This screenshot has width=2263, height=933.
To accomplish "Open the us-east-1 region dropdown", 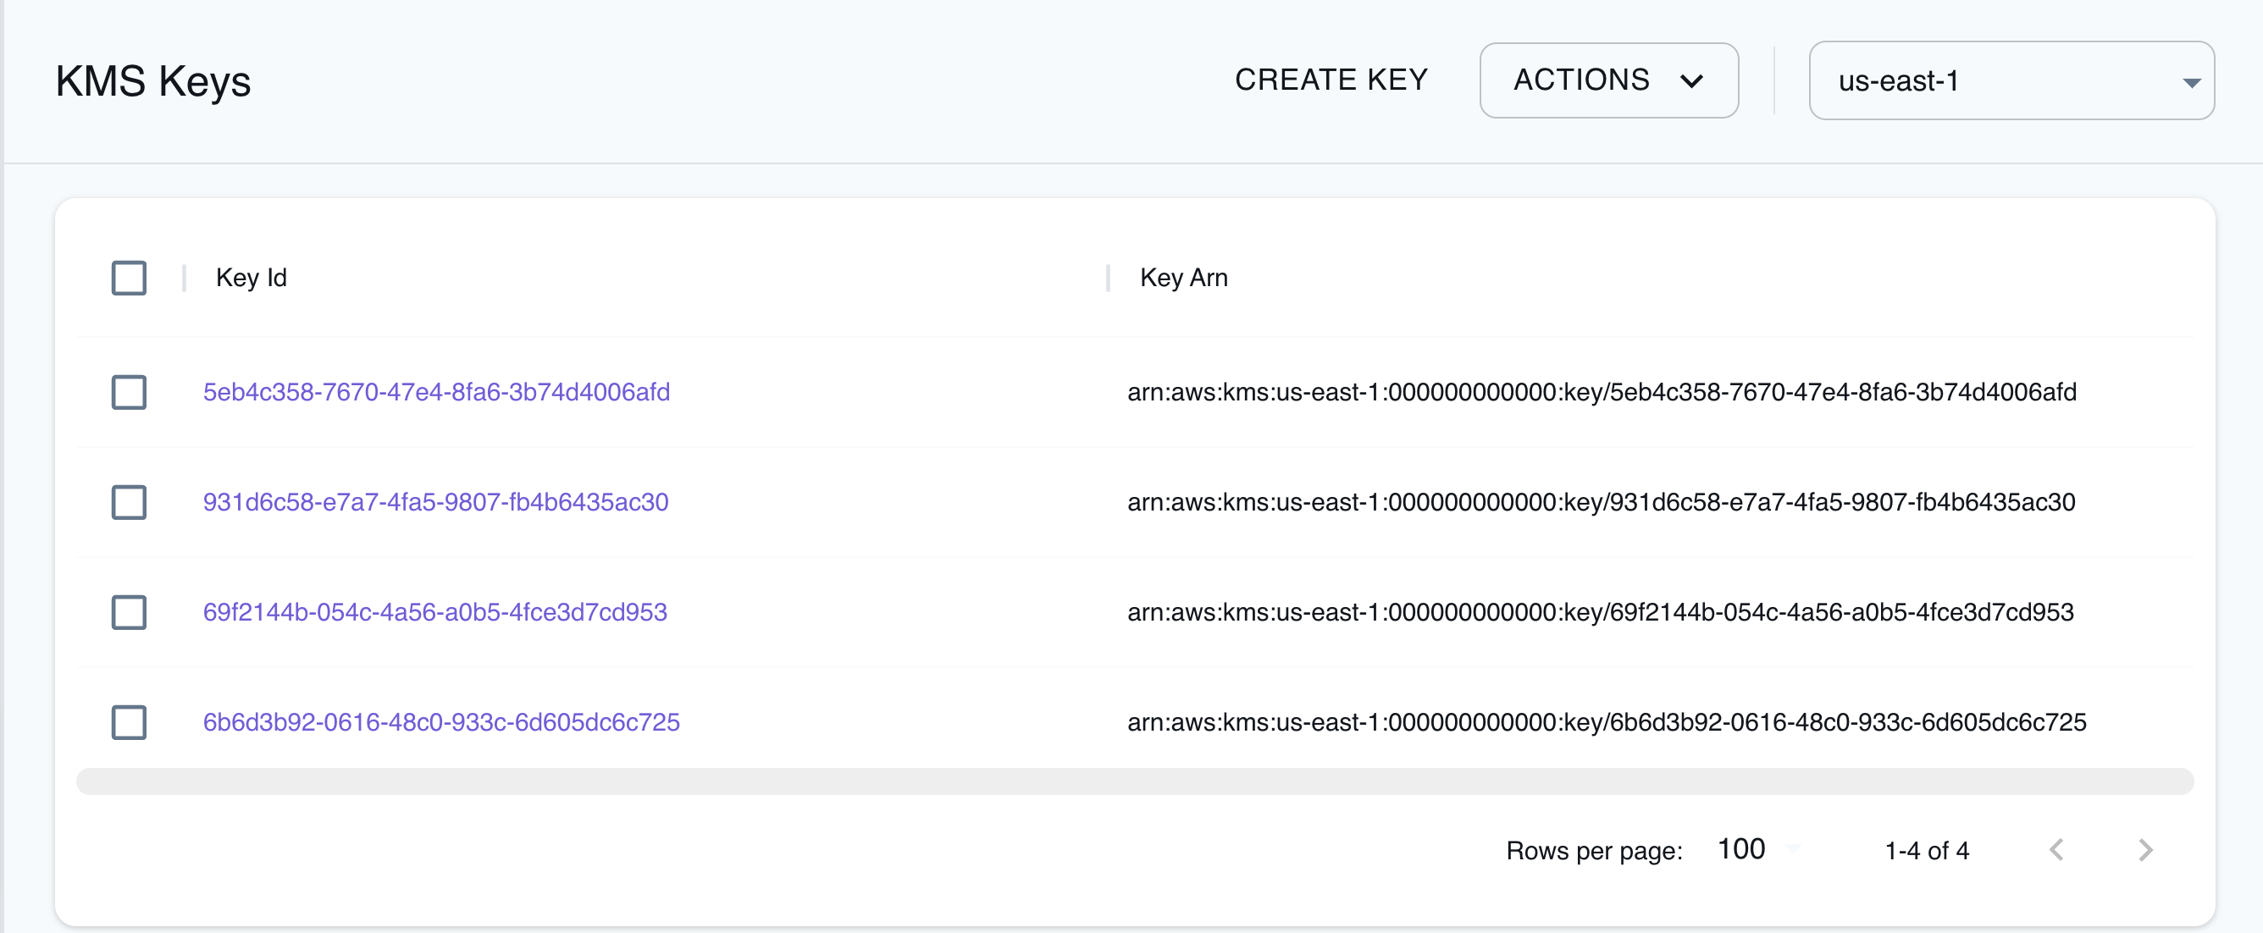I will [2011, 80].
